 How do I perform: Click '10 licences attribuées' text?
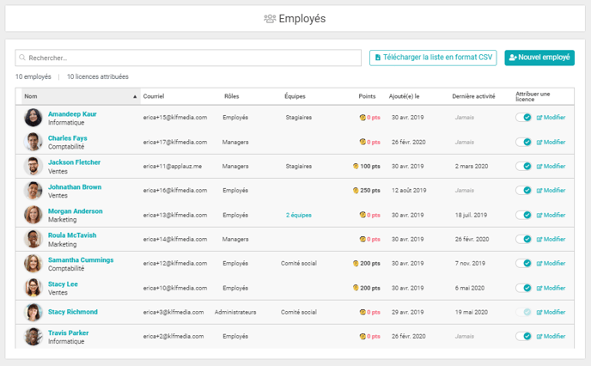pos(98,76)
